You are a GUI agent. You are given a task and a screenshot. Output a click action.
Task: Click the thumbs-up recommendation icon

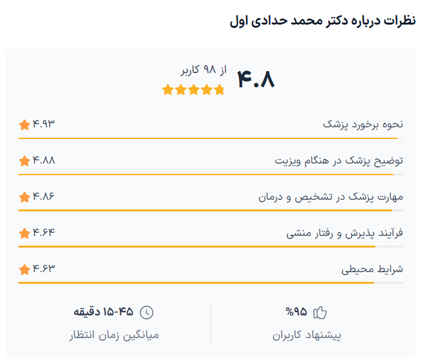pos(320,313)
